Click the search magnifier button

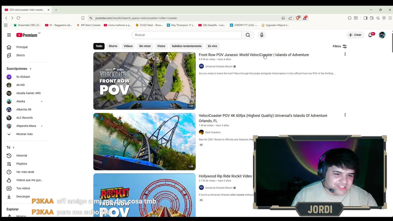click(x=248, y=35)
